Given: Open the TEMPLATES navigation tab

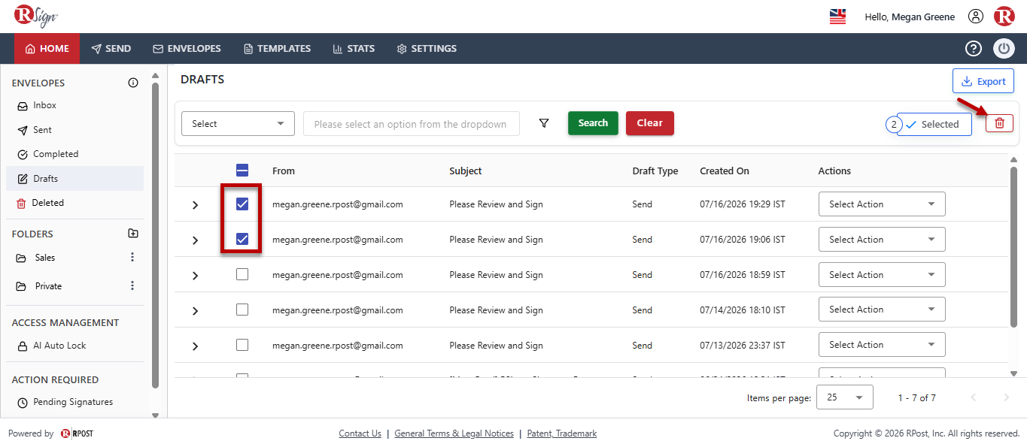Looking at the screenshot, I should click(277, 48).
